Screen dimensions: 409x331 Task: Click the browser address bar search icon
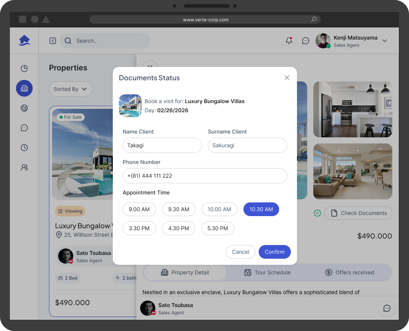click(314, 19)
